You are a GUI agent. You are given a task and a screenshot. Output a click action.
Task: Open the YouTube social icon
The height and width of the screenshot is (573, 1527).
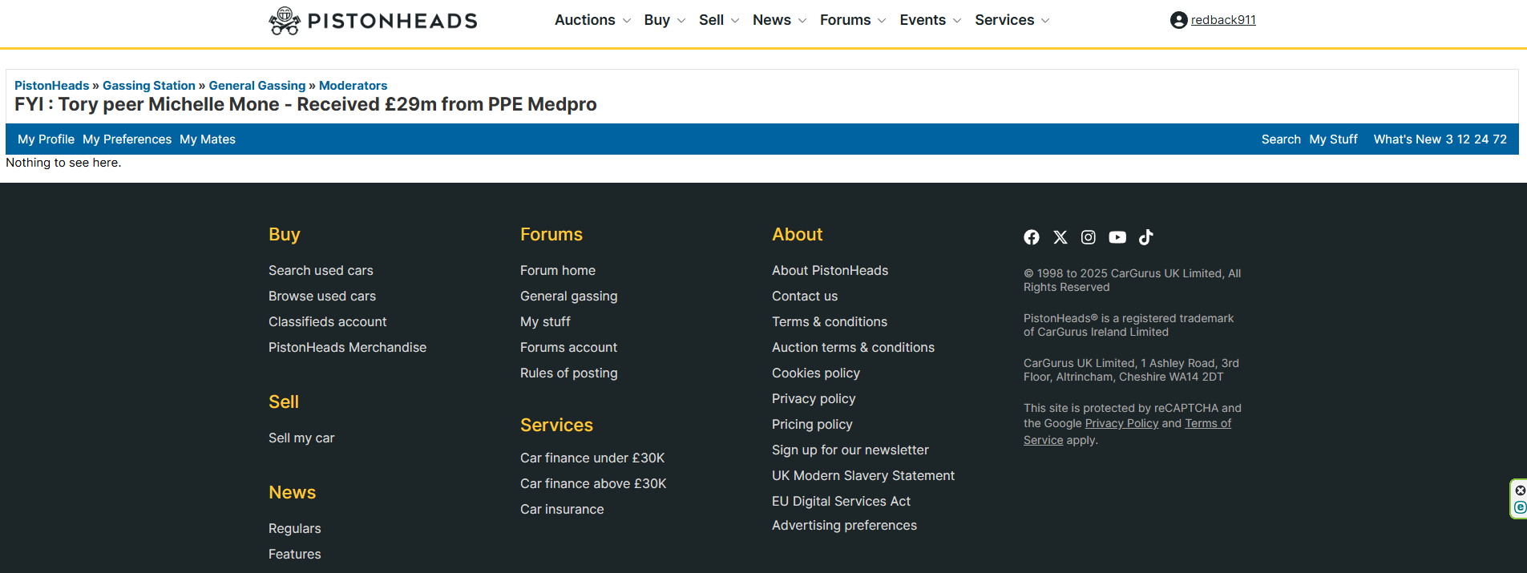point(1117,237)
